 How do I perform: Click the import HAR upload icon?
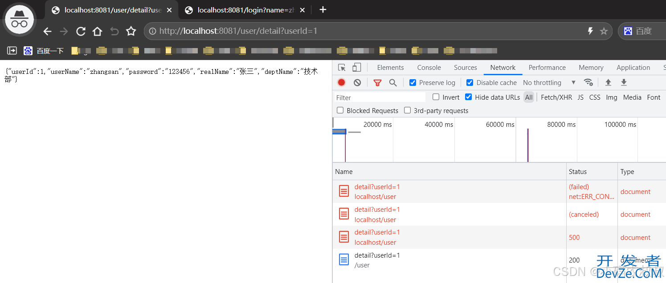608,82
